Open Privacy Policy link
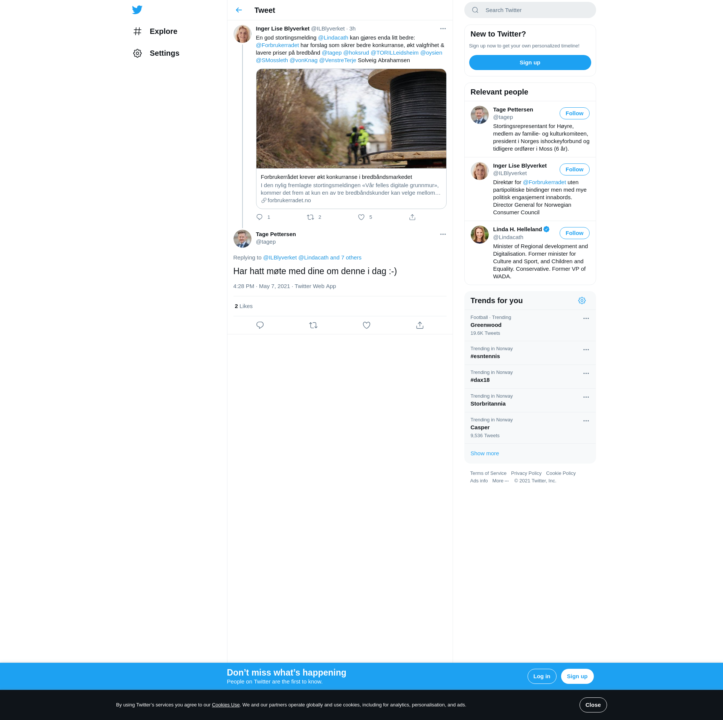This screenshot has width=723, height=720. [526, 473]
